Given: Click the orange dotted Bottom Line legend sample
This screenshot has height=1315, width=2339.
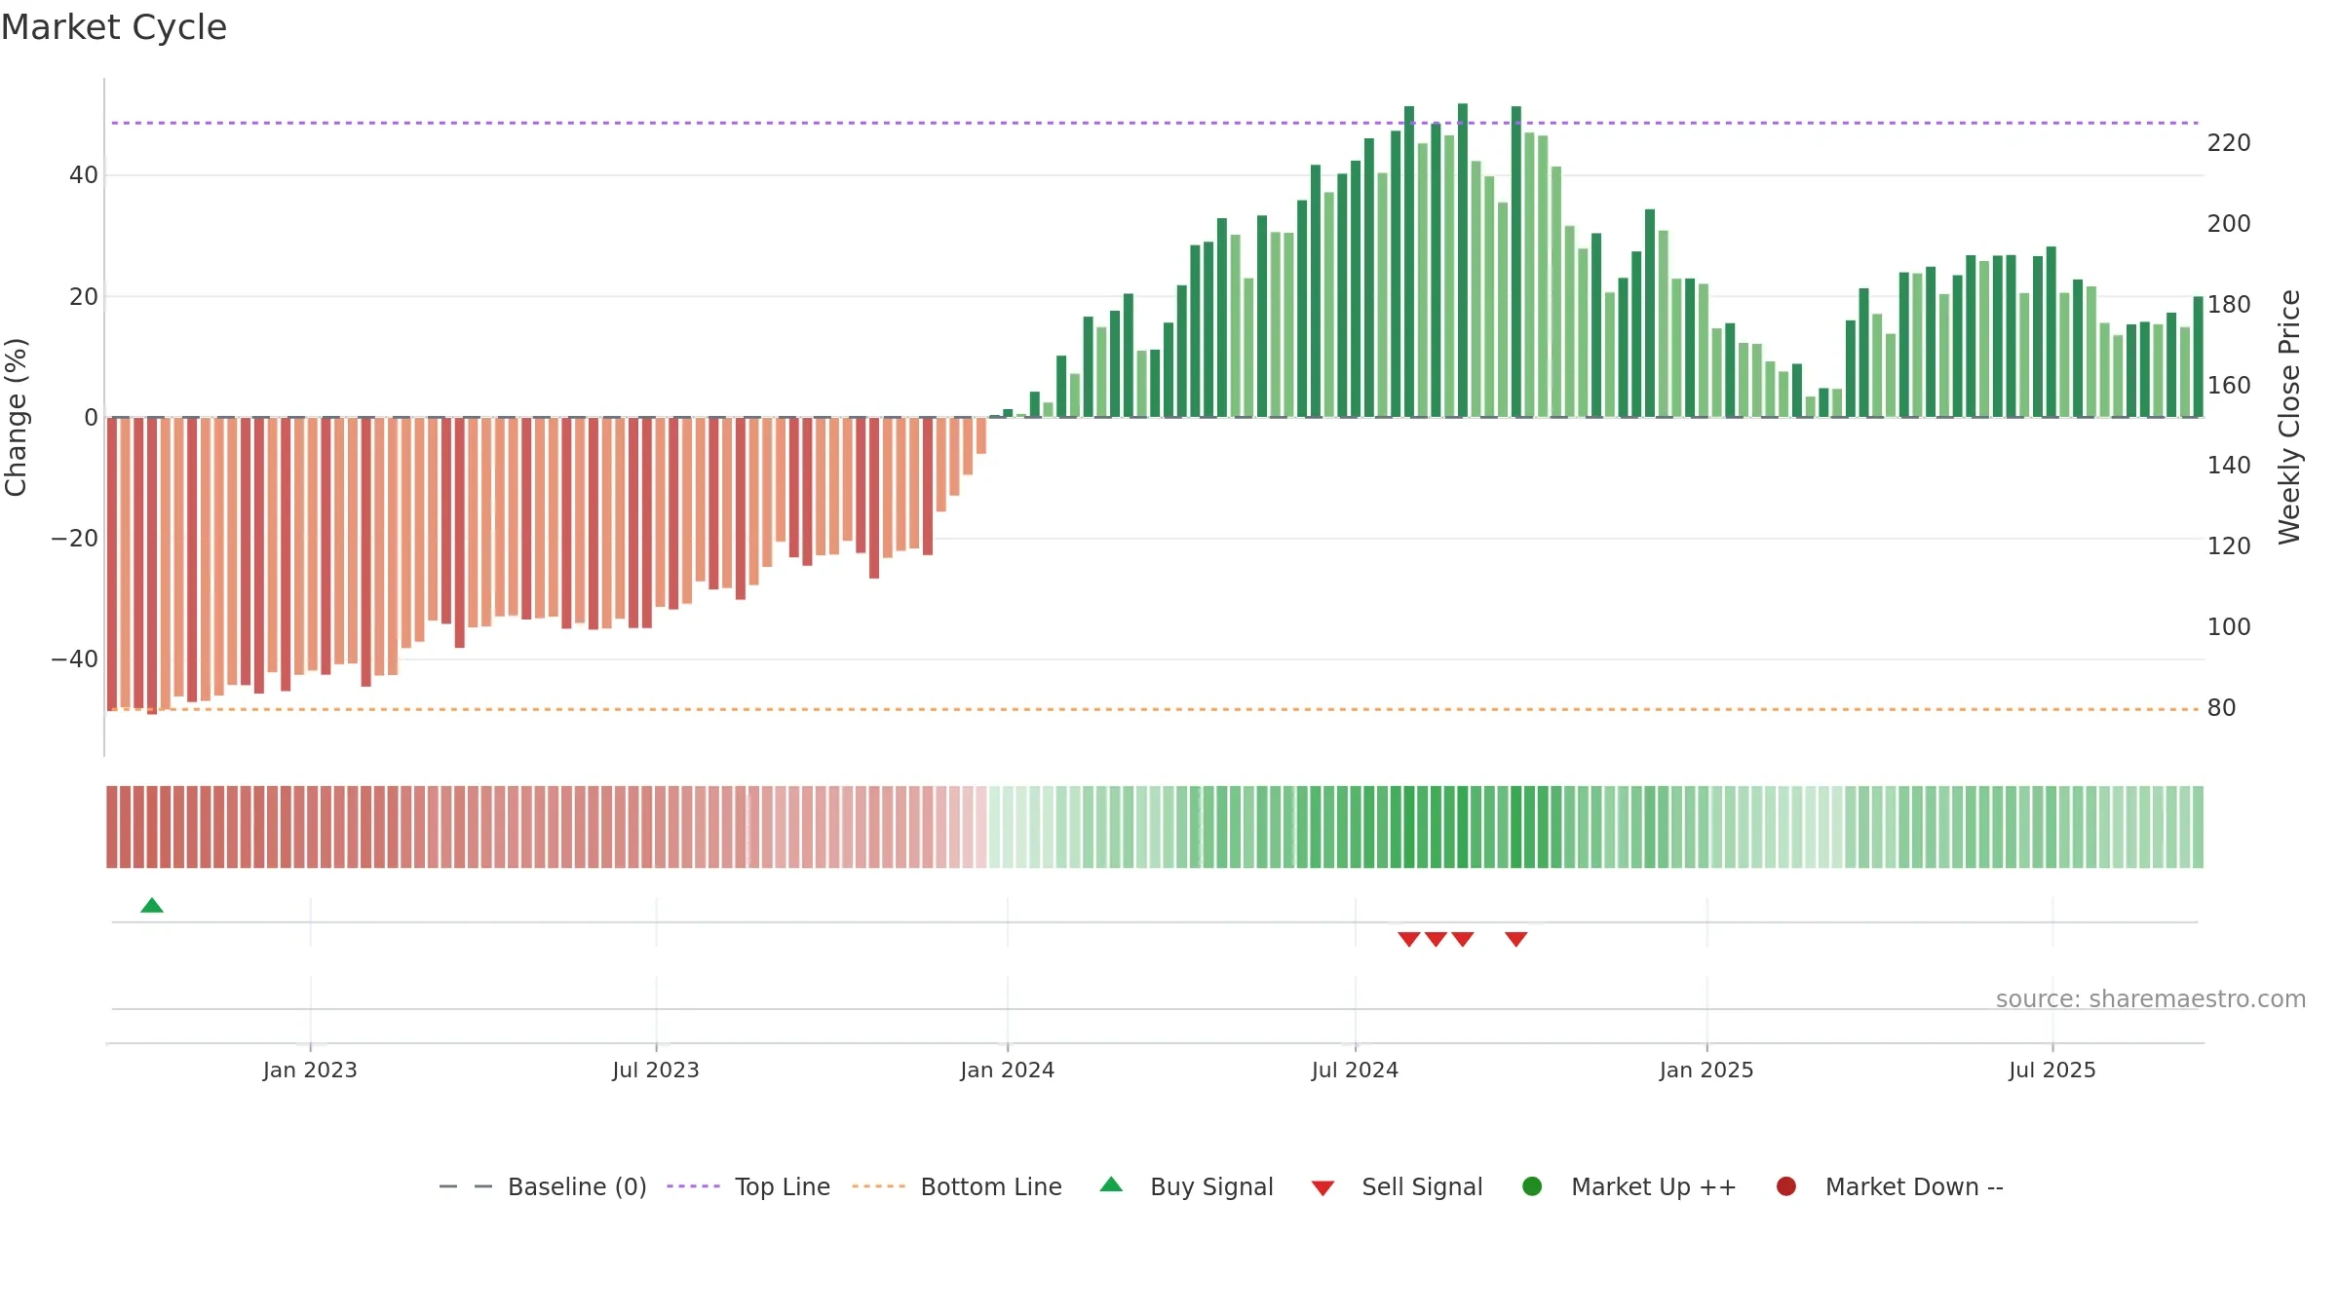Looking at the screenshot, I should point(878,1186).
